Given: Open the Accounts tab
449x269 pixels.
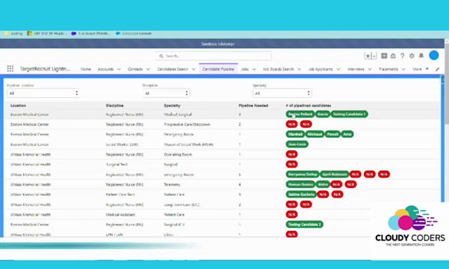Looking at the screenshot, I should point(106,69).
